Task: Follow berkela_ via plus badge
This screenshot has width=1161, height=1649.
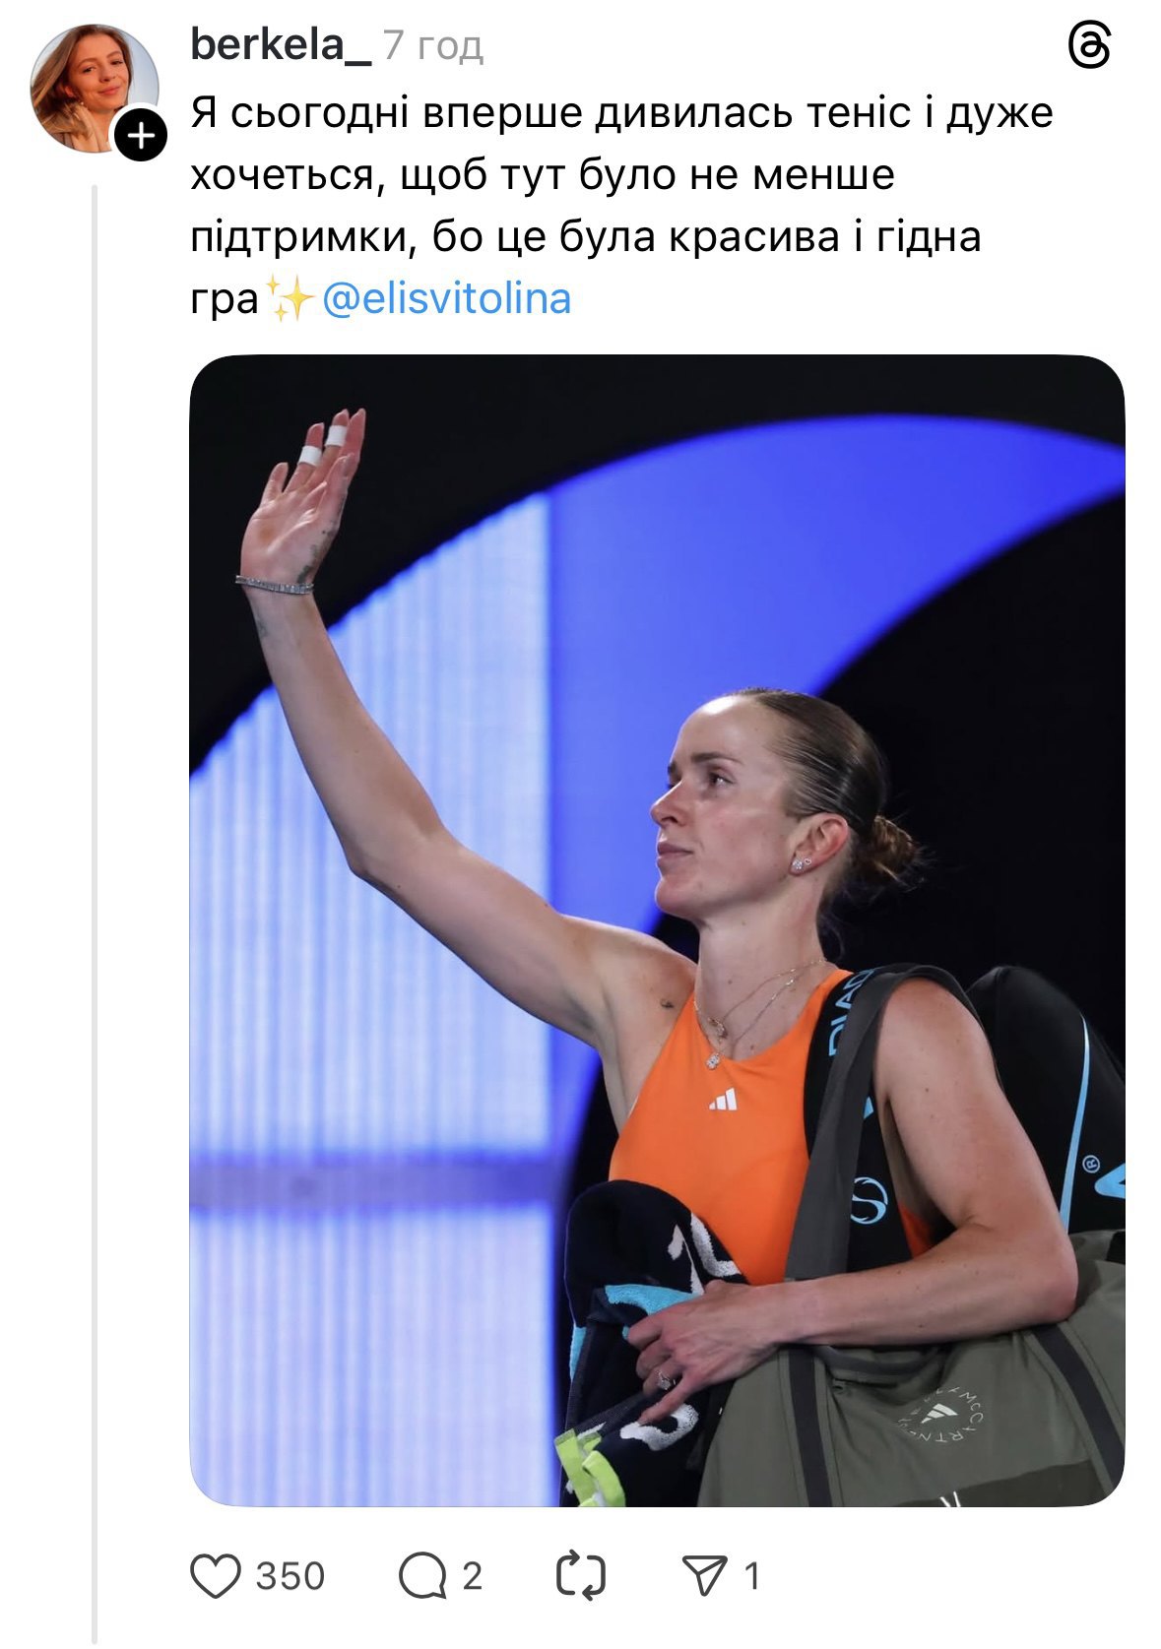Action: pos(142,135)
